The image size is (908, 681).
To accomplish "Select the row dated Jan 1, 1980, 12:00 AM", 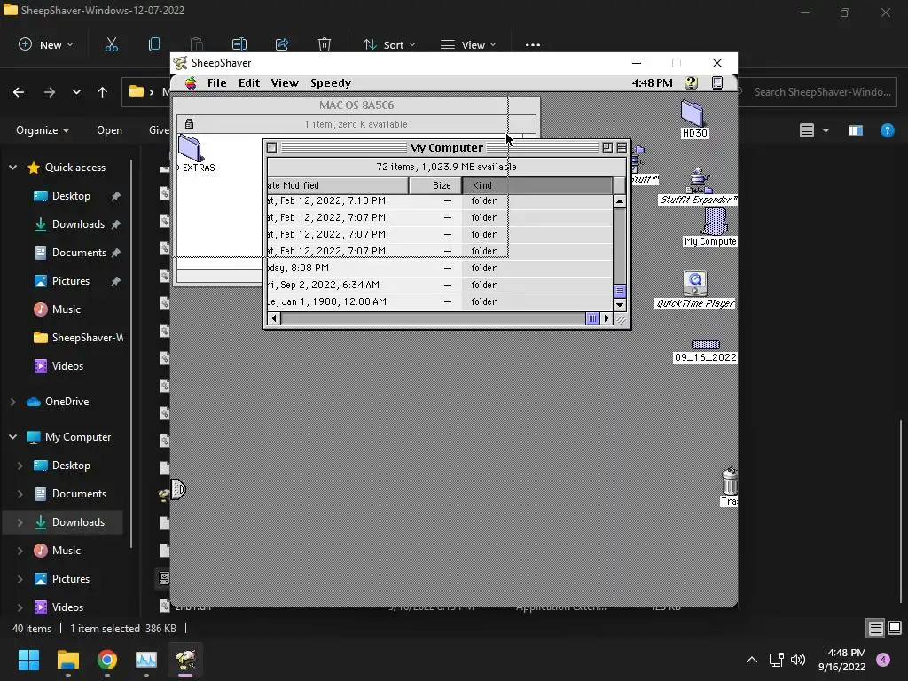I will [x=440, y=301].
